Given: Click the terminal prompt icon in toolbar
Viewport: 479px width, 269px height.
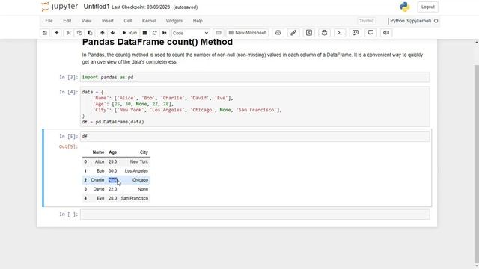Looking at the screenshot, I should pos(340,33).
